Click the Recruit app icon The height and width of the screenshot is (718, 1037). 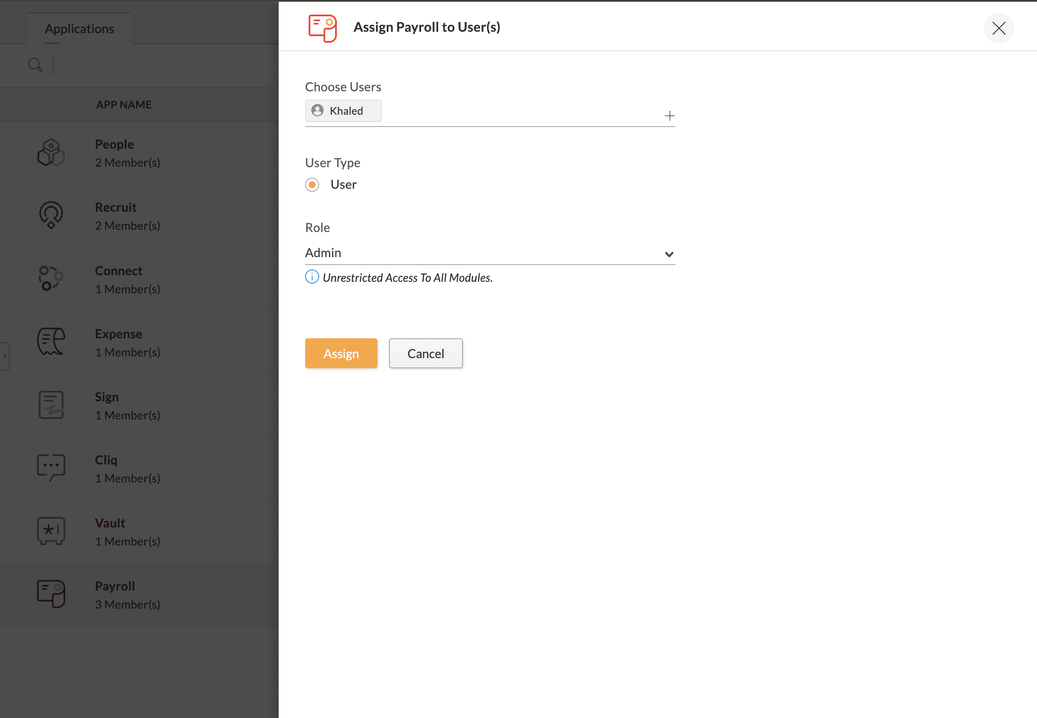point(51,215)
